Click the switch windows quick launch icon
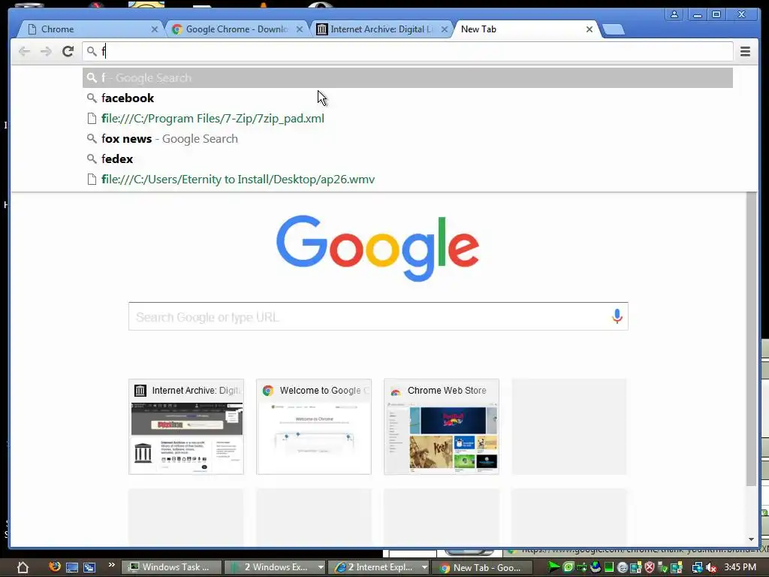Screen dimensions: 769x577 (89, 568)
